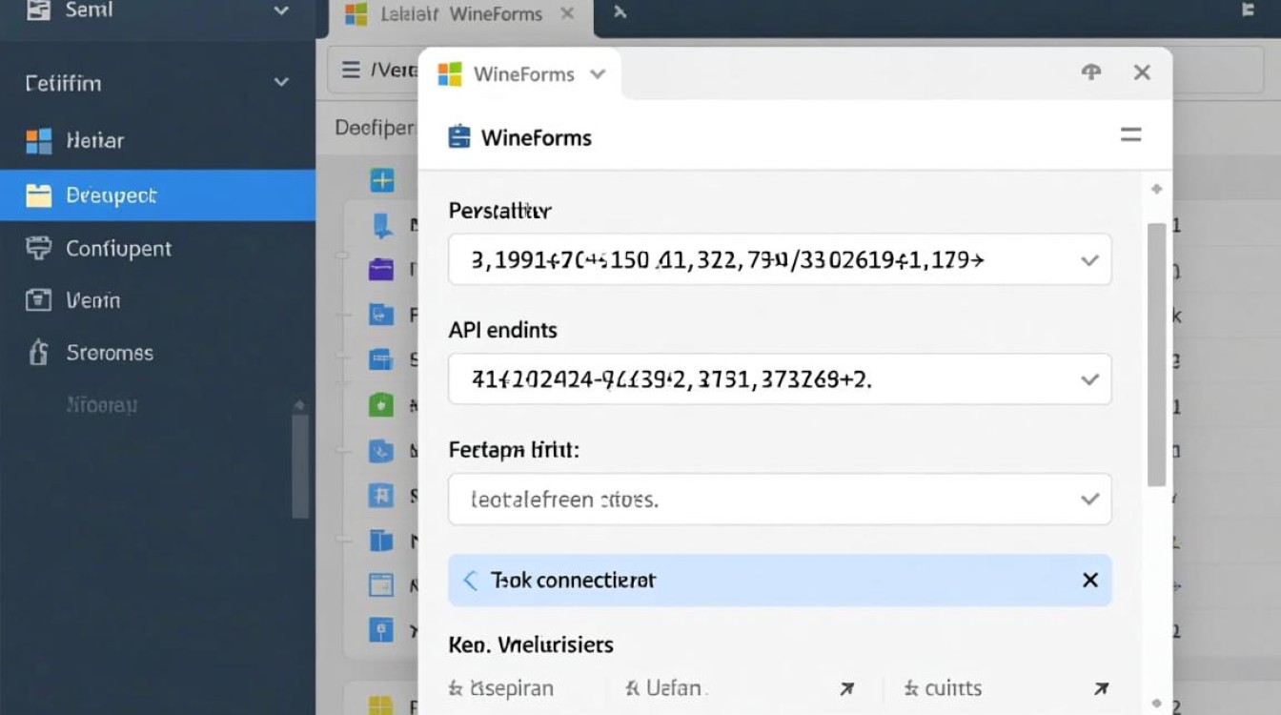Expand the API endints dropdown

point(1089,379)
